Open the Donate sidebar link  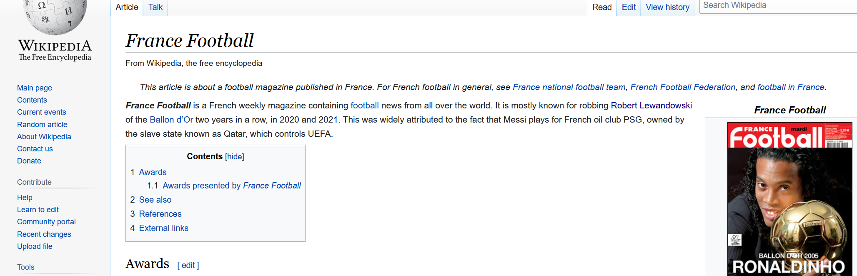[x=29, y=161]
